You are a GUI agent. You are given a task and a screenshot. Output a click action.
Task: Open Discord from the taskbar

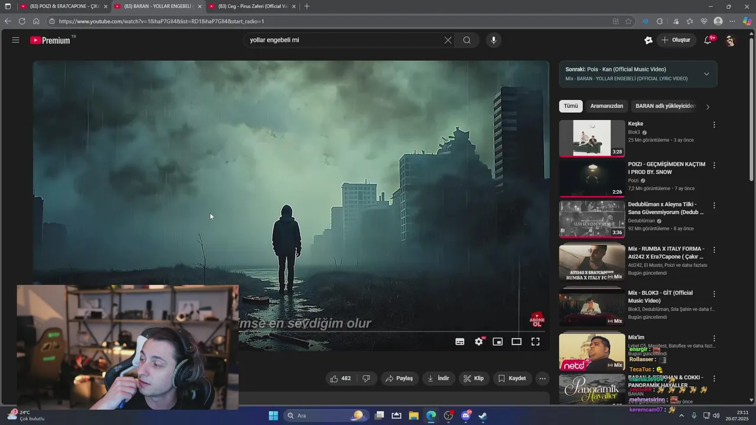(x=465, y=416)
